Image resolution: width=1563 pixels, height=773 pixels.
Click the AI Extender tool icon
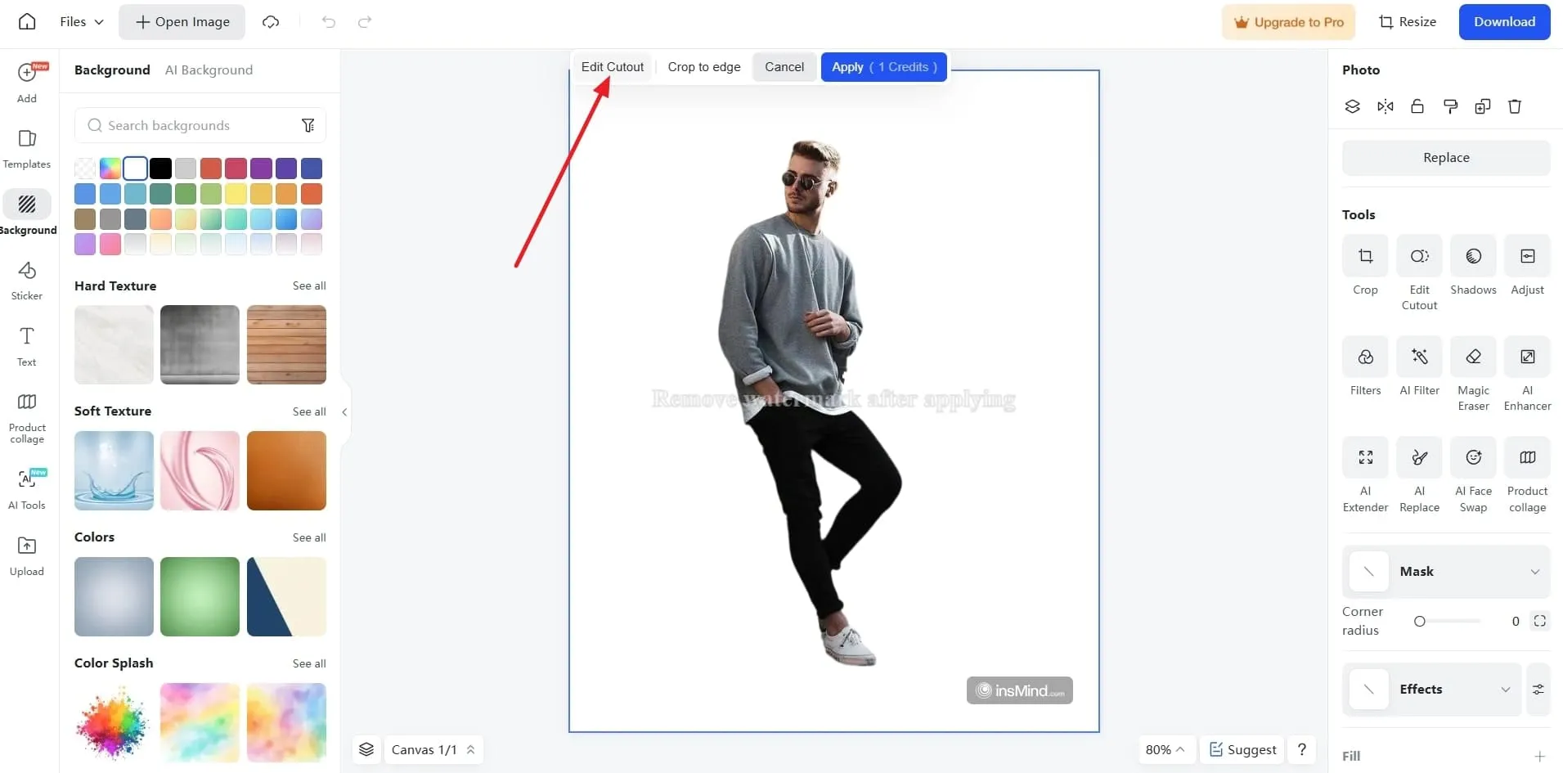1365,458
